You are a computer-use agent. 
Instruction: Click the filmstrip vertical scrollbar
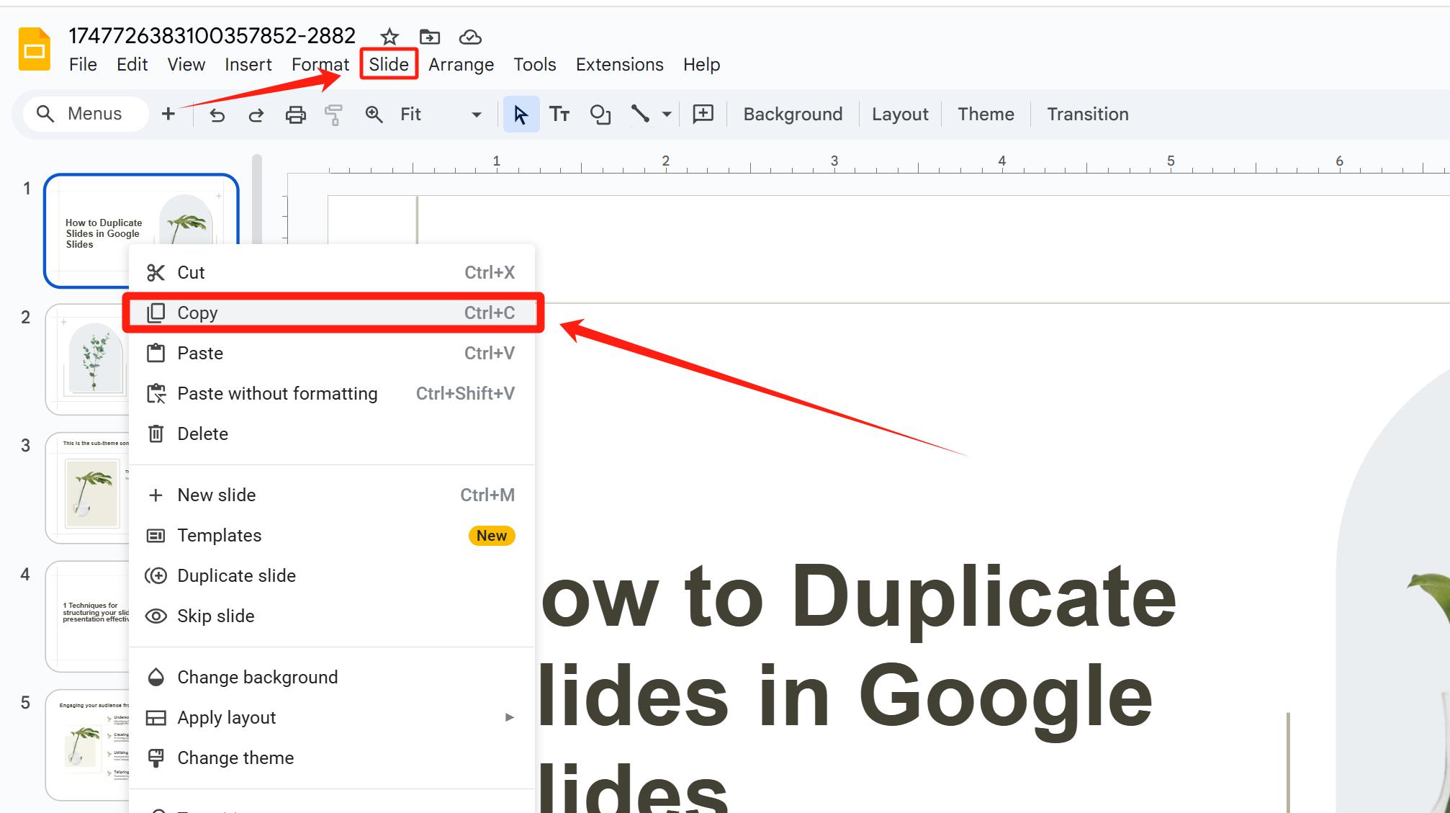pyautogui.click(x=257, y=198)
